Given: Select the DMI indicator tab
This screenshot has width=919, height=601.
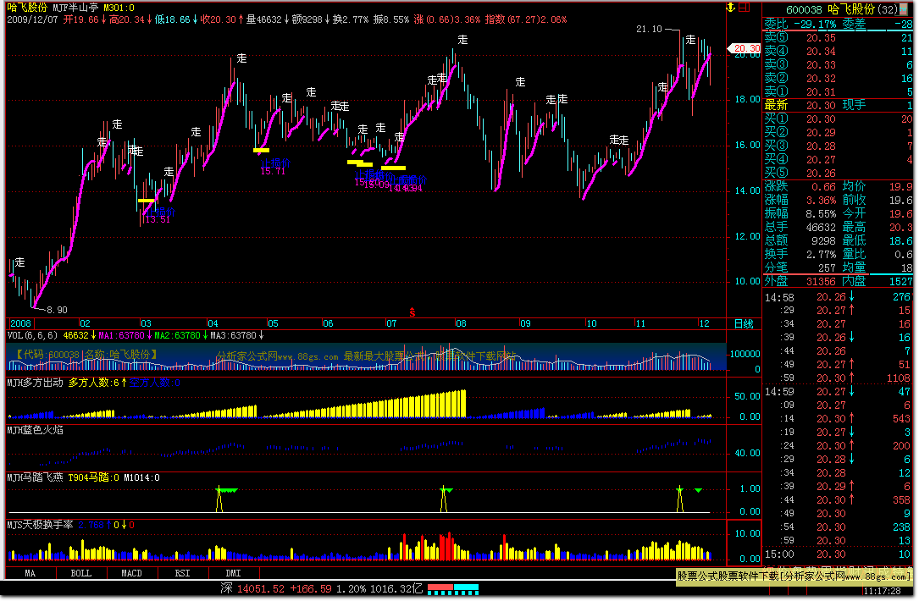Looking at the screenshot, I should click(231, 573).
